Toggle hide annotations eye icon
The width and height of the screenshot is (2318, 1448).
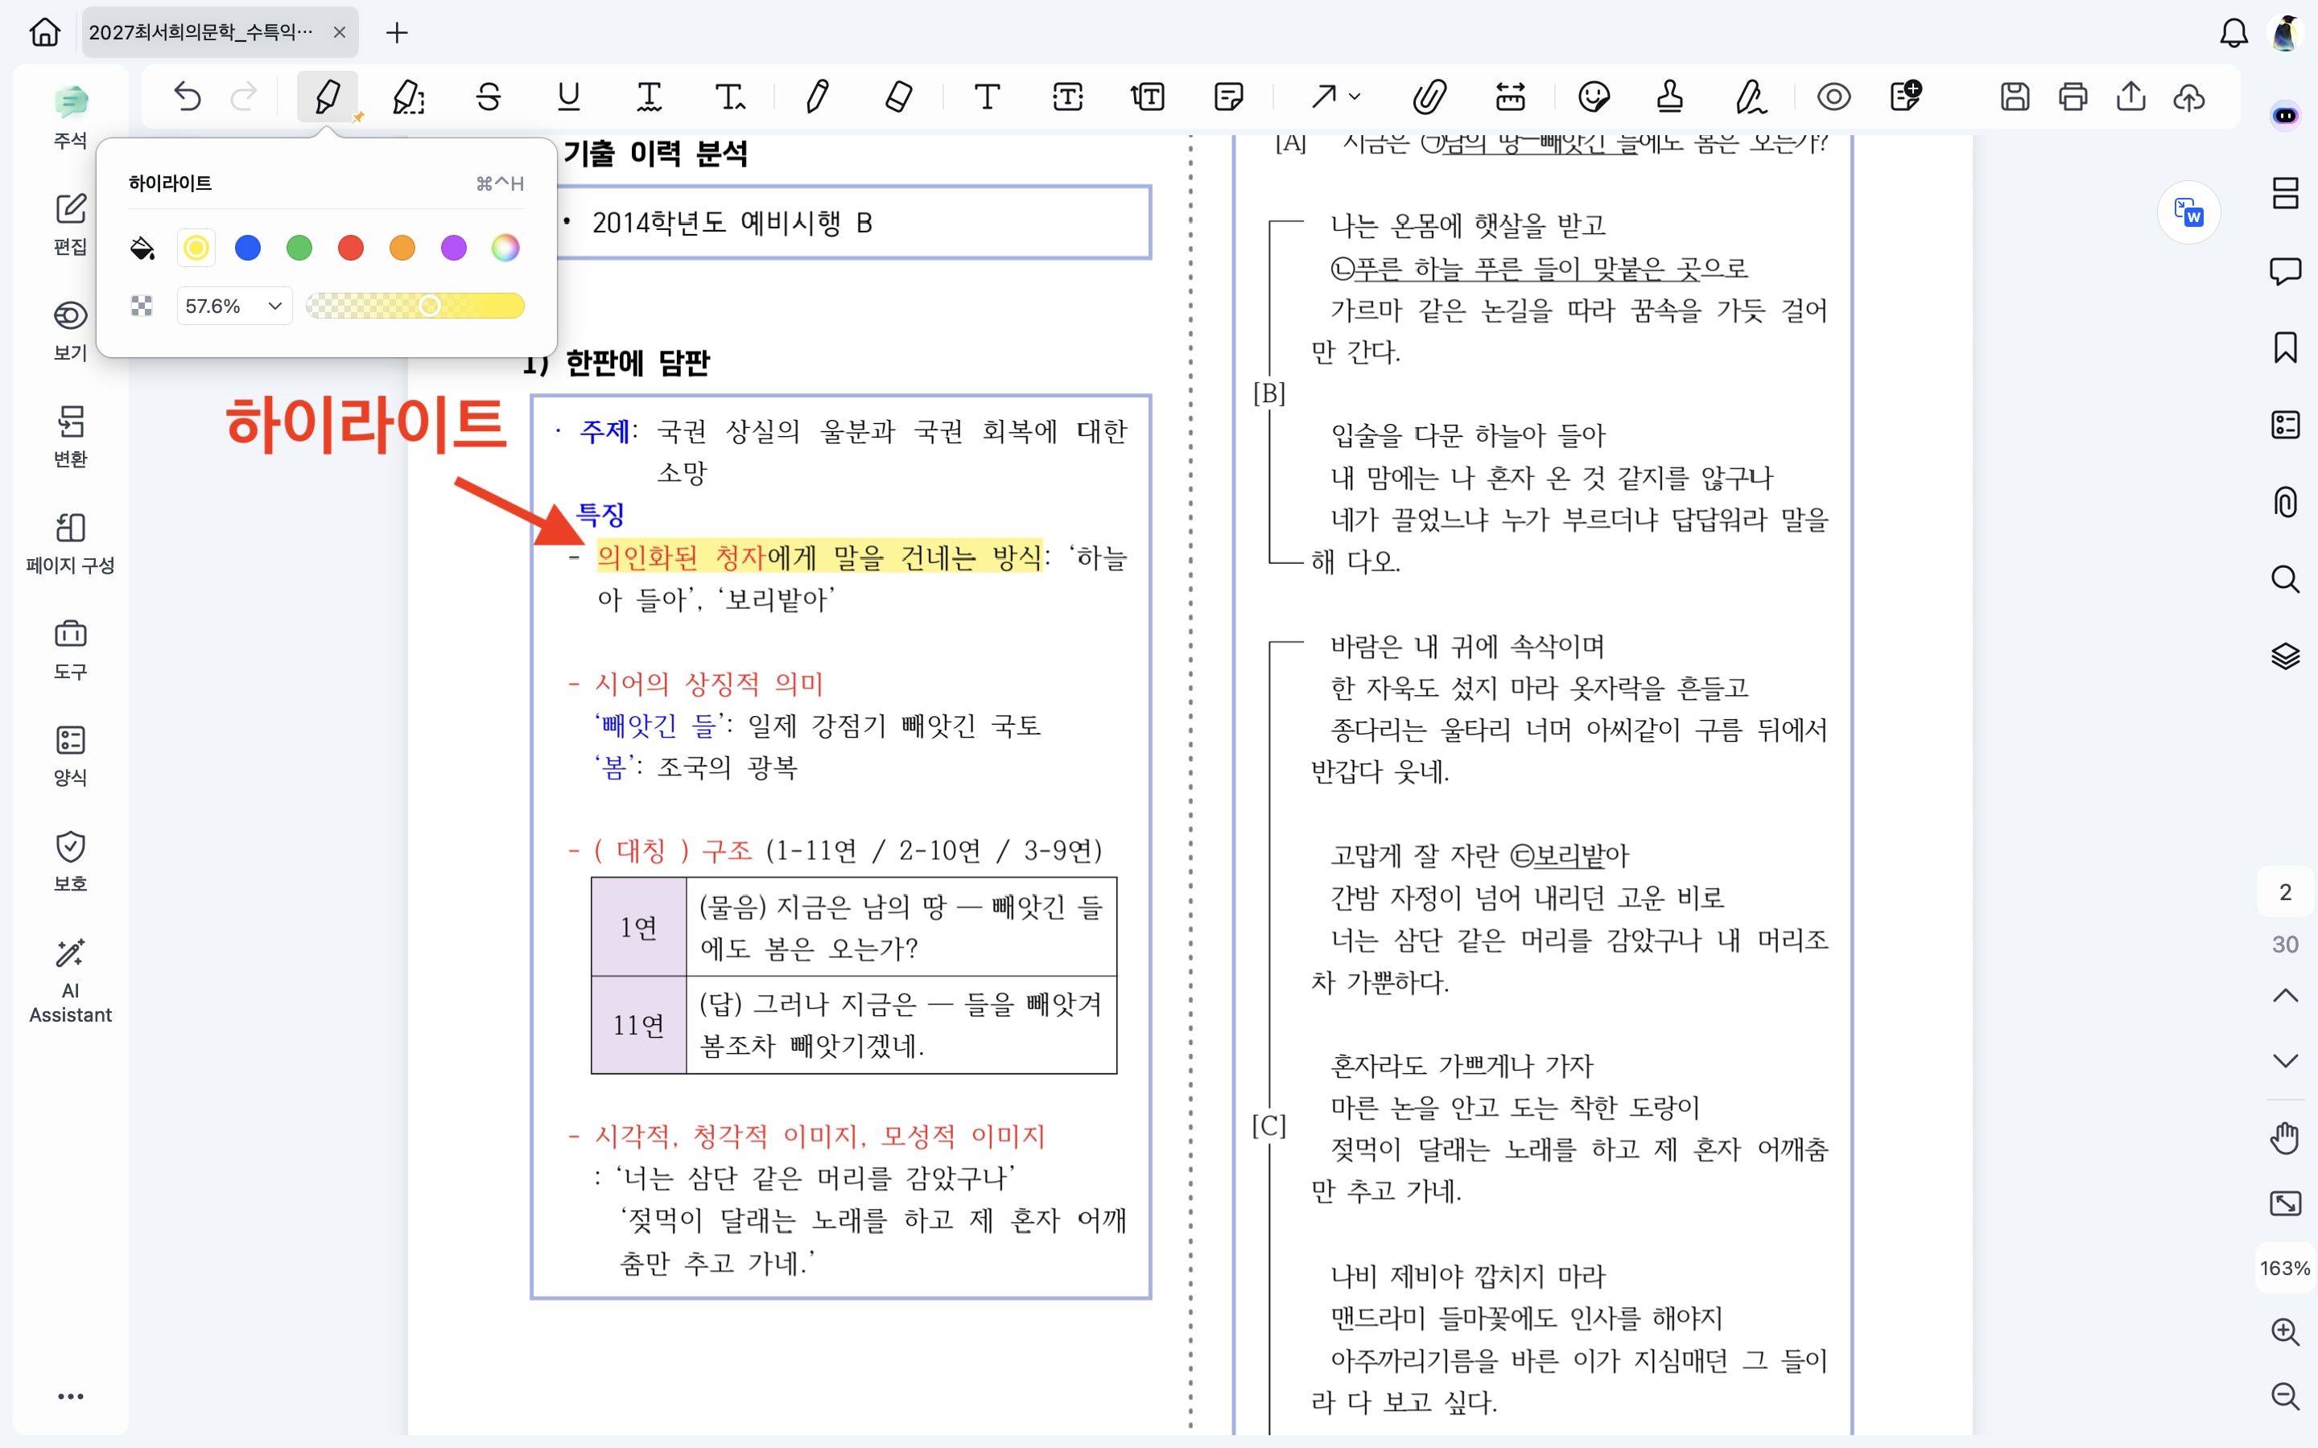(1833, 97)
